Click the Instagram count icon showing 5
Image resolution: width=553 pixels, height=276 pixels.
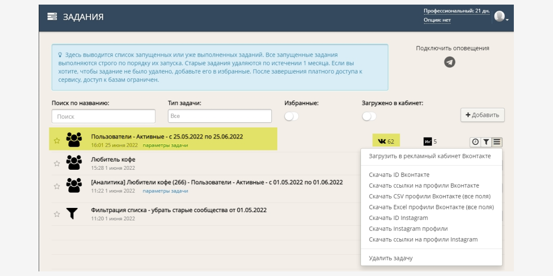coord(428,142)
